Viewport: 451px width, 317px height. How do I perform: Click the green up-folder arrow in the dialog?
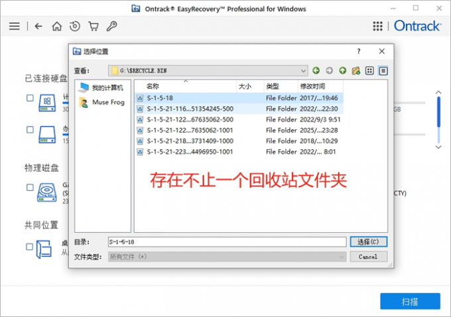tap(342, 70)
